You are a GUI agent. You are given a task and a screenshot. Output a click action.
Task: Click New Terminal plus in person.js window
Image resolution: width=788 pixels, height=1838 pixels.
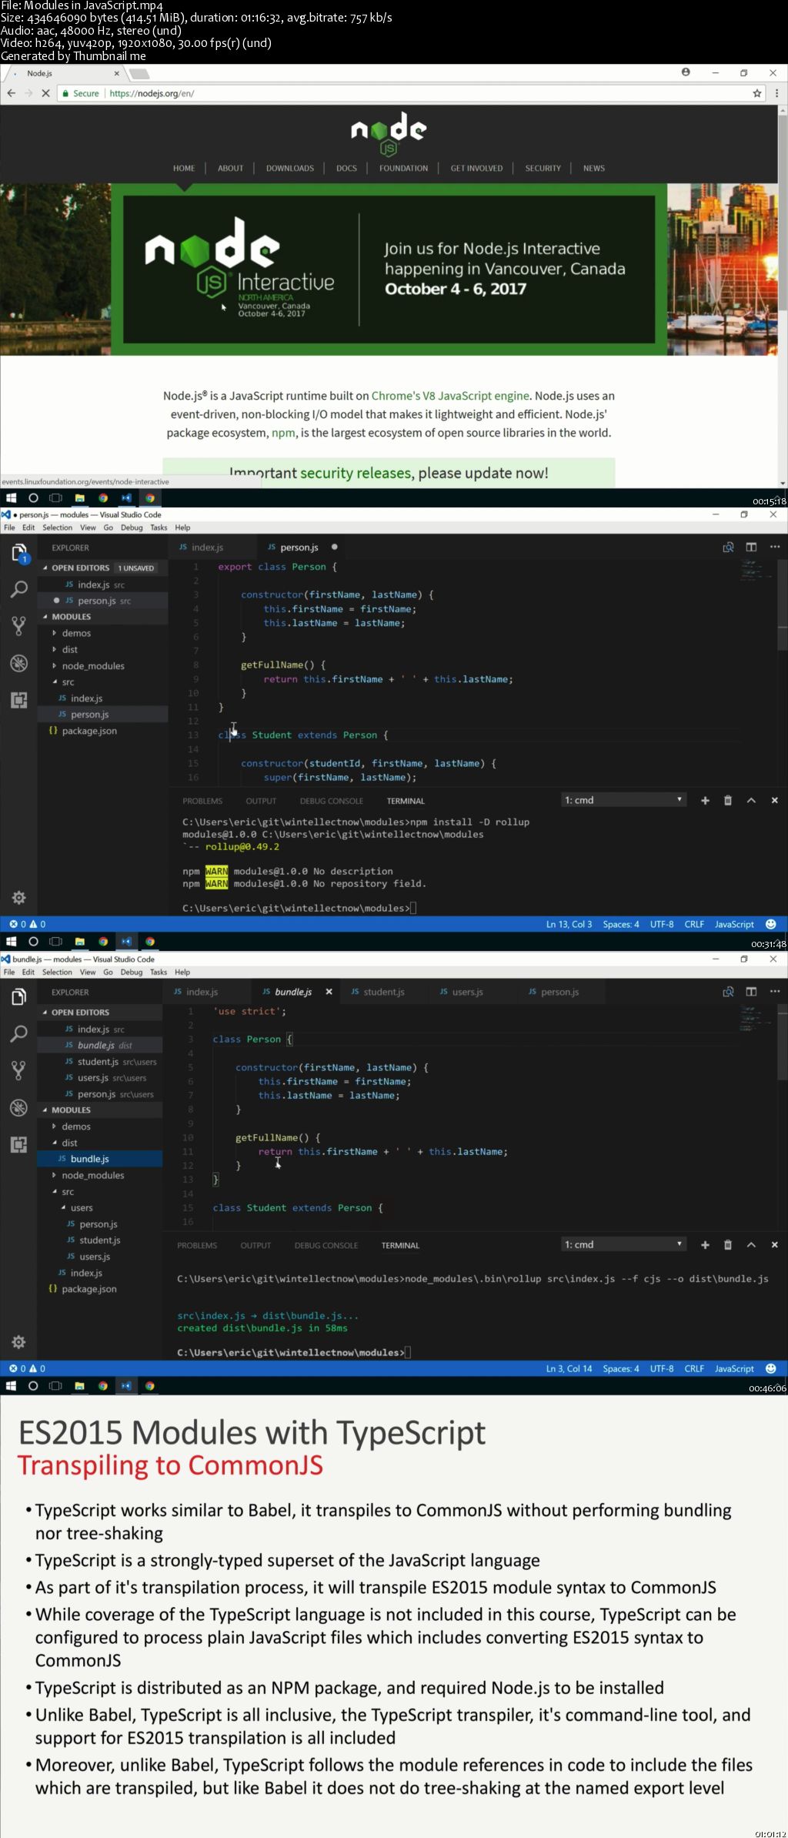pyautogui.click(x=705, y=801)
